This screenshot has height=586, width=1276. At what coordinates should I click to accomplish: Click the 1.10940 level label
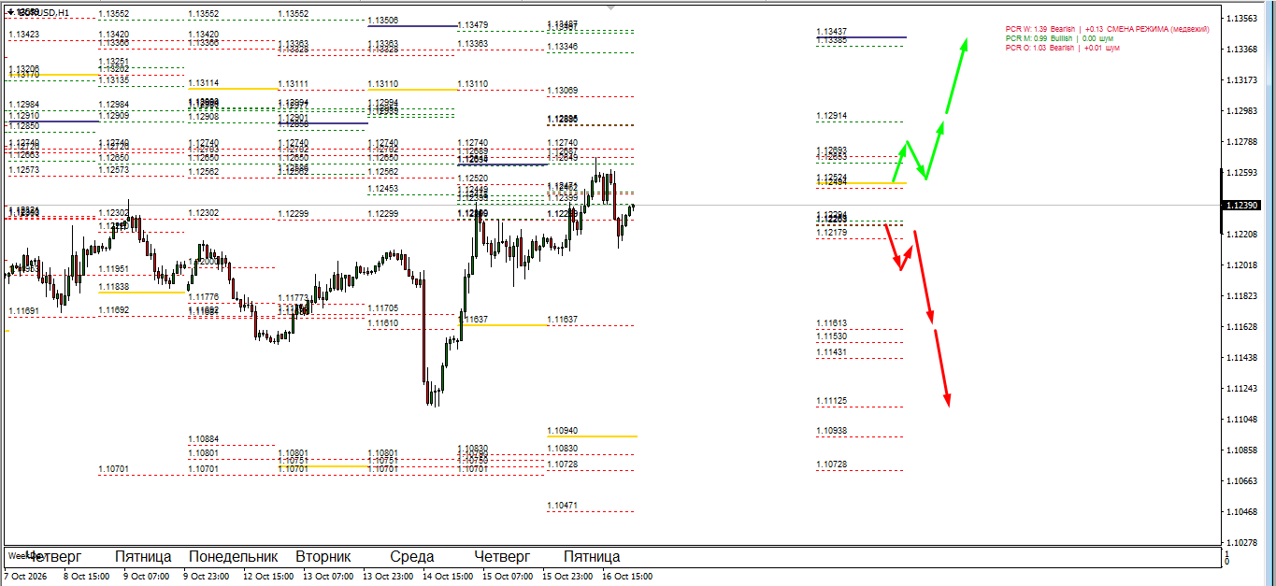562,431
